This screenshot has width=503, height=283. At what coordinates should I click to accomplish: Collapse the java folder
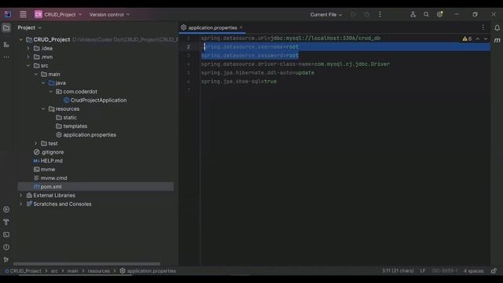point(43,83)
